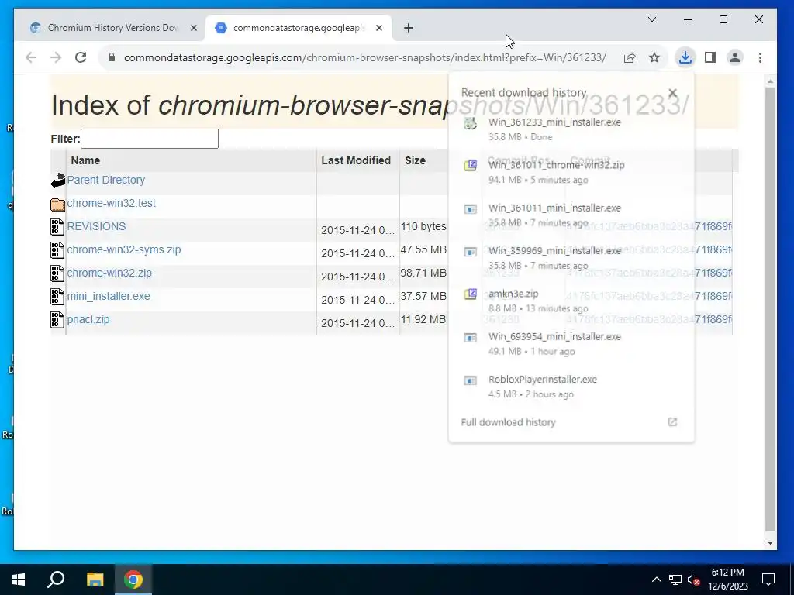The image size is (794, 595).
Task: Click the network status tray icon
Action: pos(675,580)
